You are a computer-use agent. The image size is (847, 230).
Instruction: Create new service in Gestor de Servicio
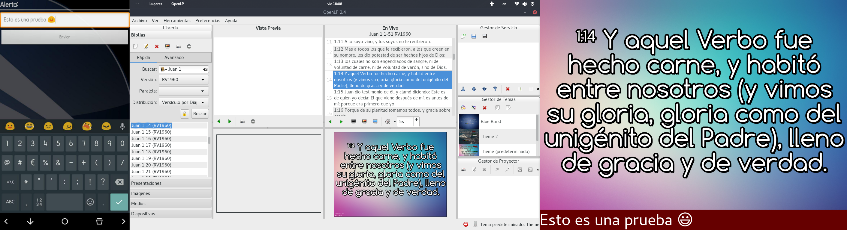point(463,37)
